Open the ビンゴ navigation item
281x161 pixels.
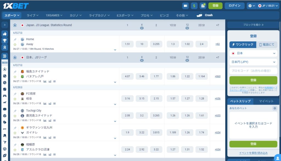[164, 15]
